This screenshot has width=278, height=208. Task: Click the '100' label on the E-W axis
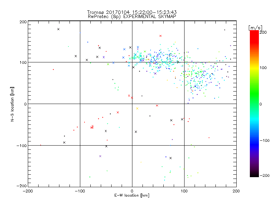tap(184, 191)
